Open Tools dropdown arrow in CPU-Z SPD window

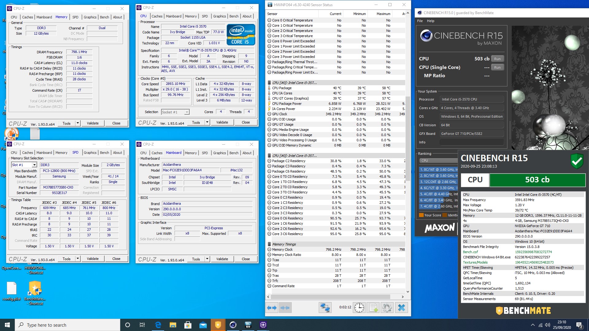pos(78,259)
